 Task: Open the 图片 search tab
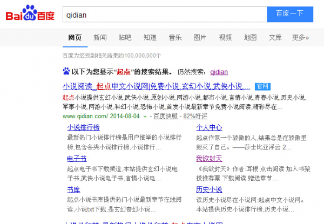[x=200, y=38]
